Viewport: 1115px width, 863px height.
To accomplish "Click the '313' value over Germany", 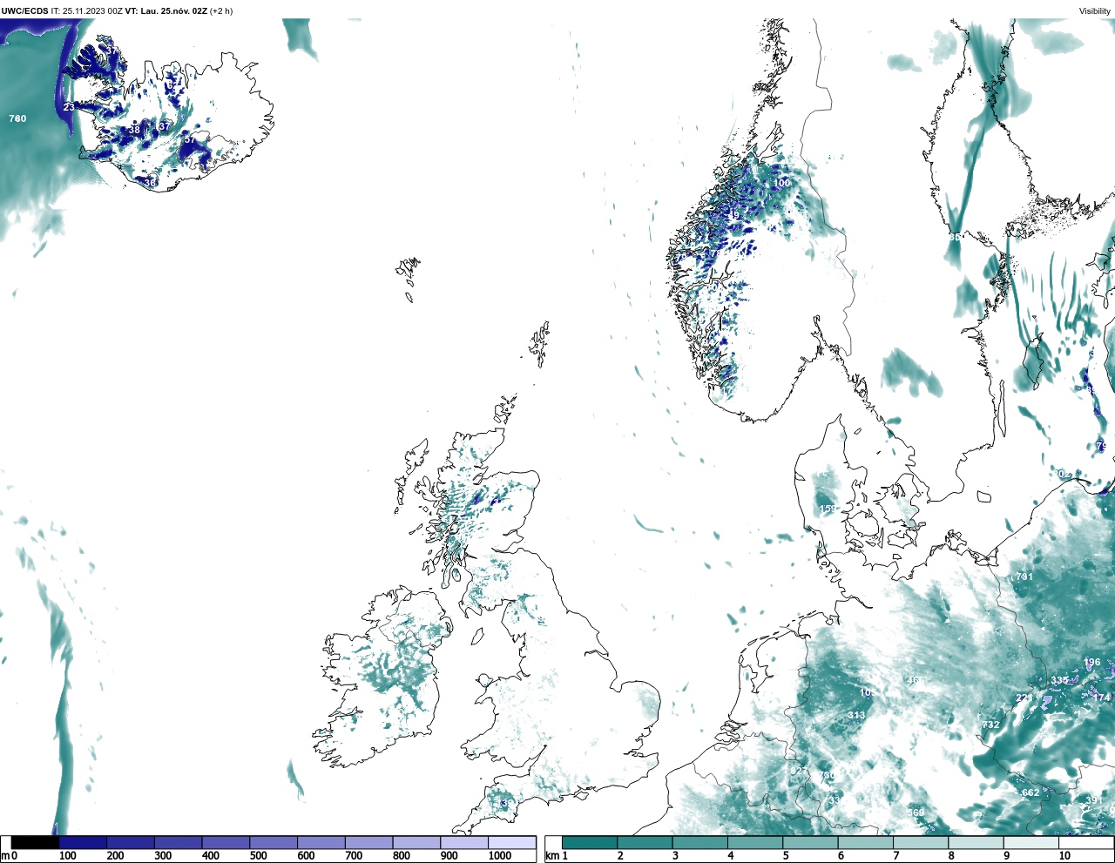I will pos(857,715).
